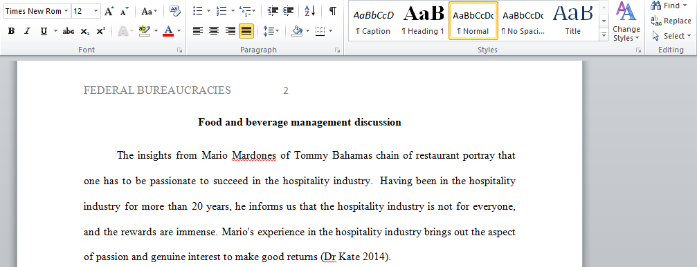Toggle subscript formatting
The height and width of the screenshot is (267, 697).
[x=85, y=31]
